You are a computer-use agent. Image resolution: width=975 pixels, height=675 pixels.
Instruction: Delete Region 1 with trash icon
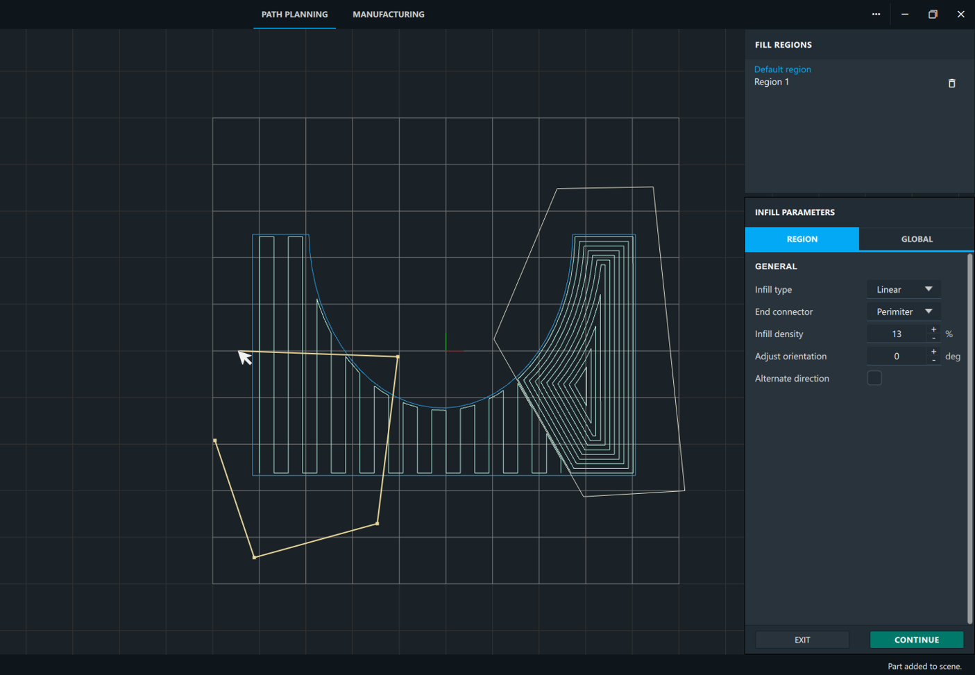tap(951, 83)
